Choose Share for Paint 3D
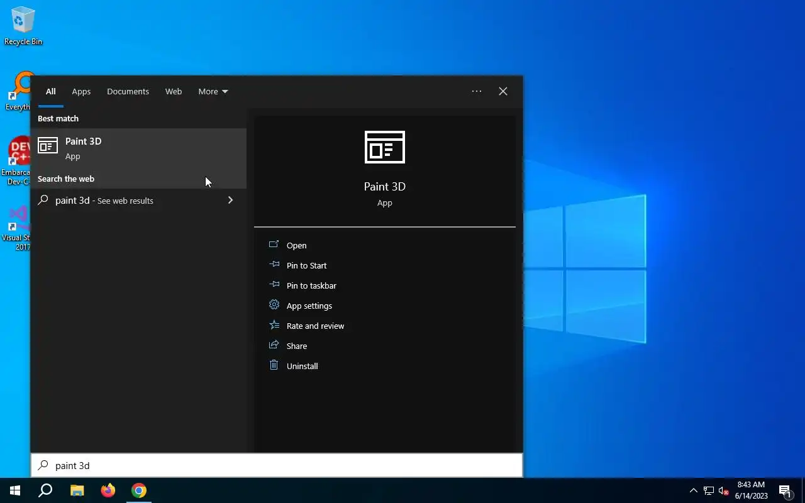Viewport: 805px width, 503px height. coord(297,346)
